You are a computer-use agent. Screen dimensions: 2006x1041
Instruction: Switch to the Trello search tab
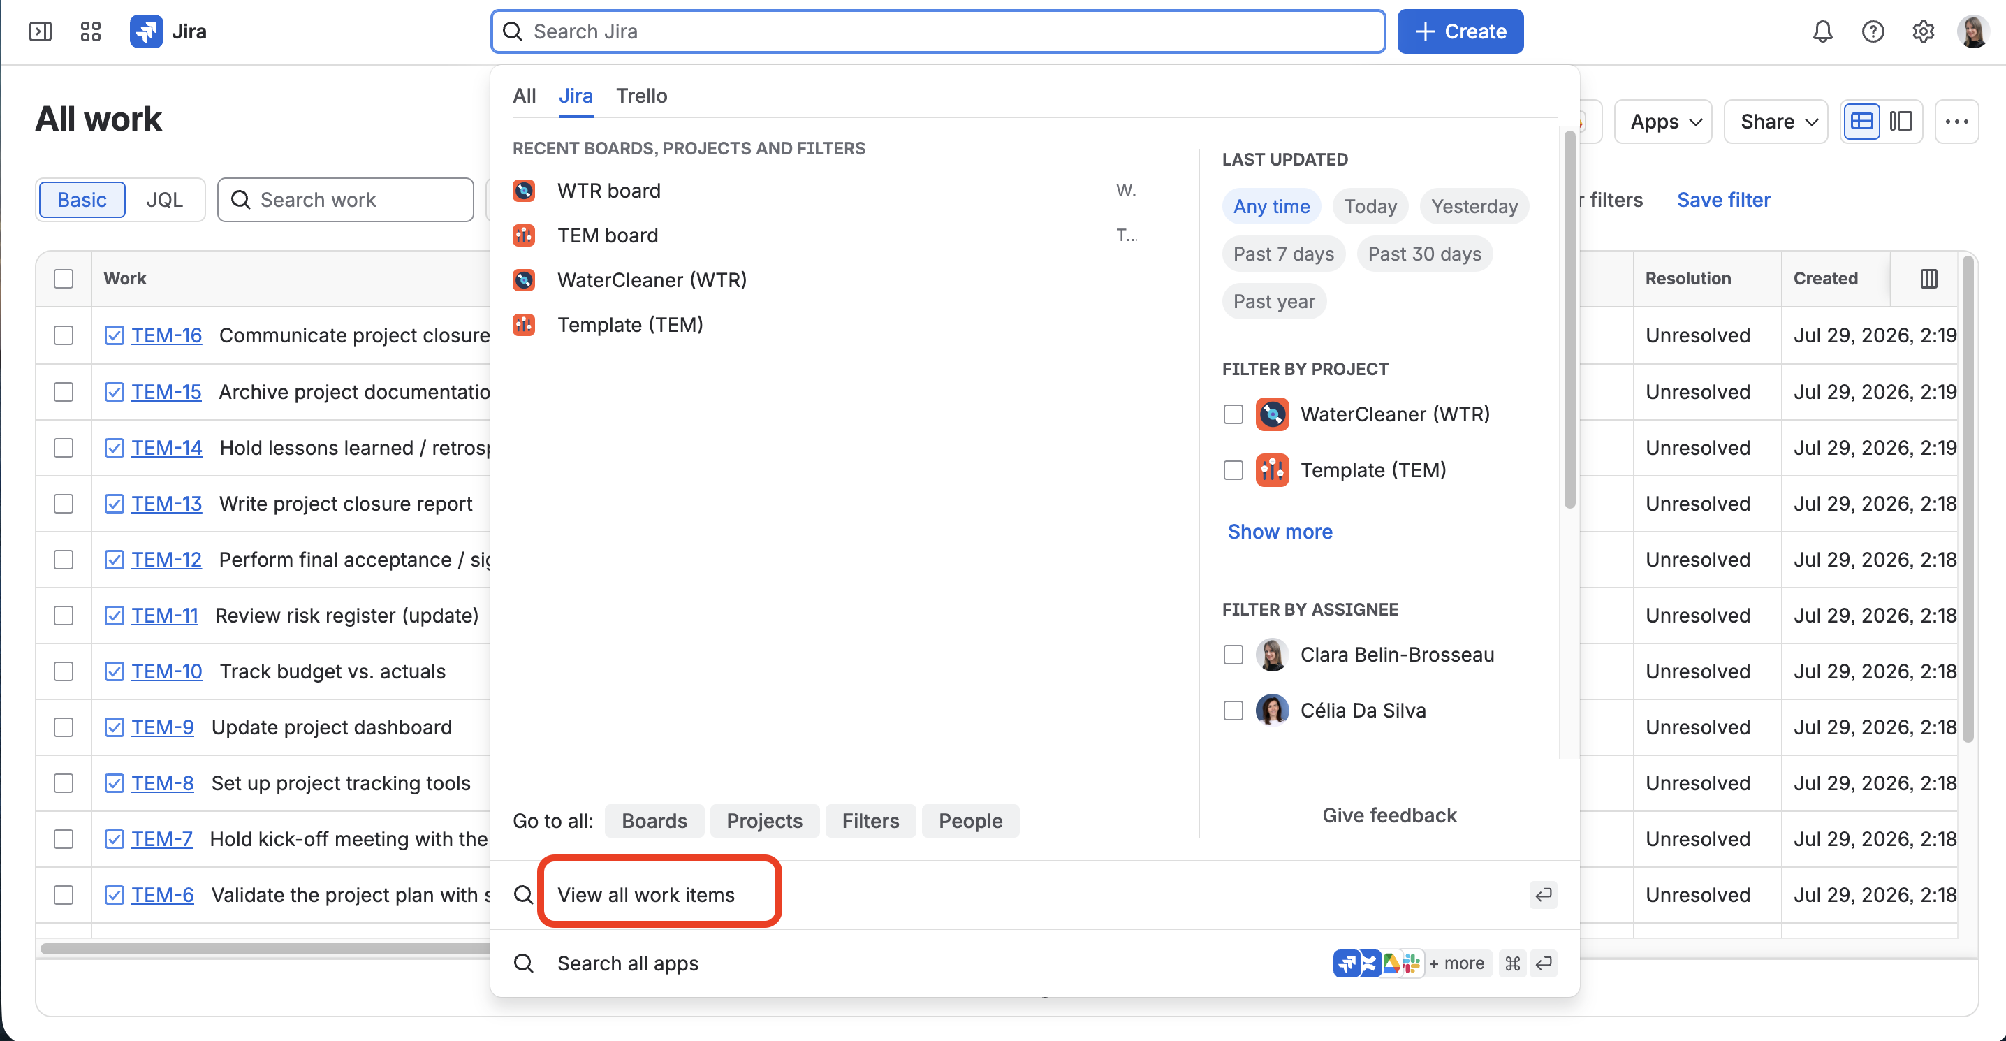[641, 96]
